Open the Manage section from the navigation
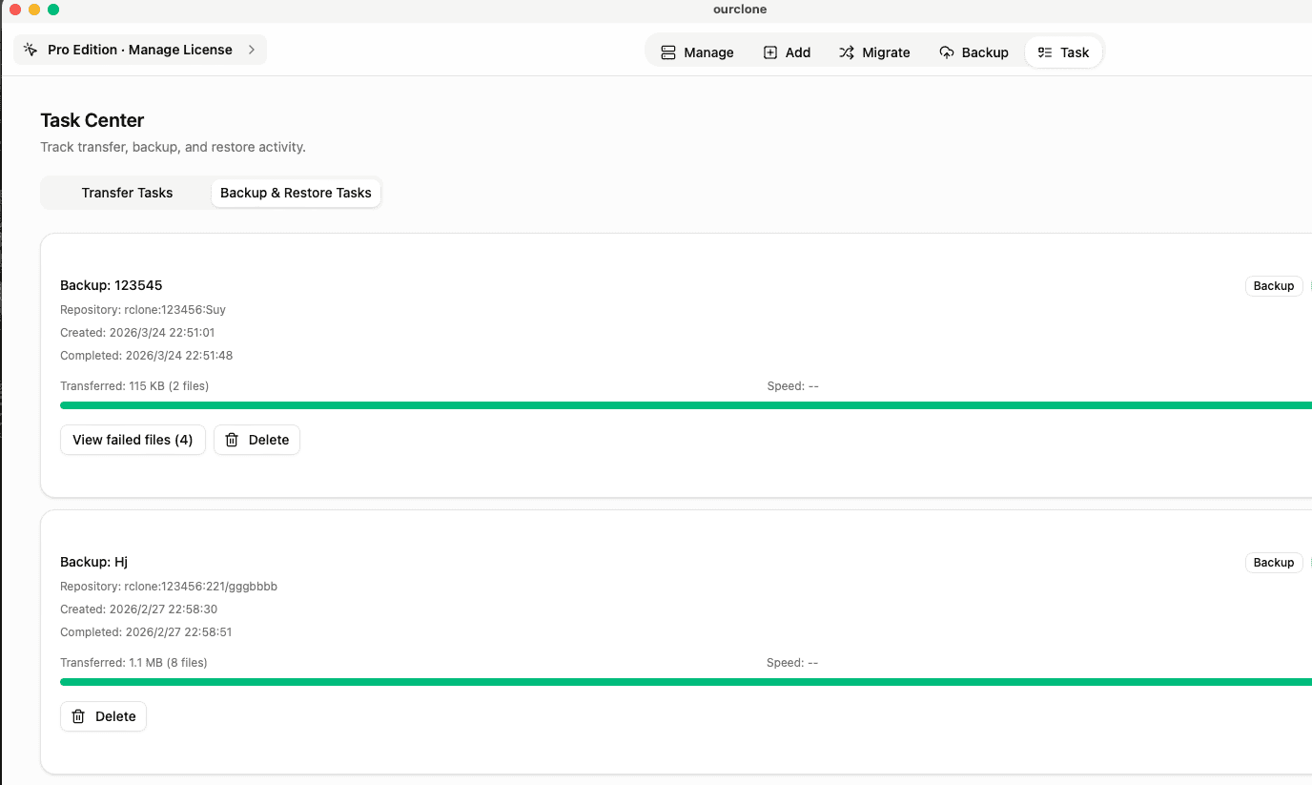Viewport: 1312px width, 785px height. click(x=697, y=52)
